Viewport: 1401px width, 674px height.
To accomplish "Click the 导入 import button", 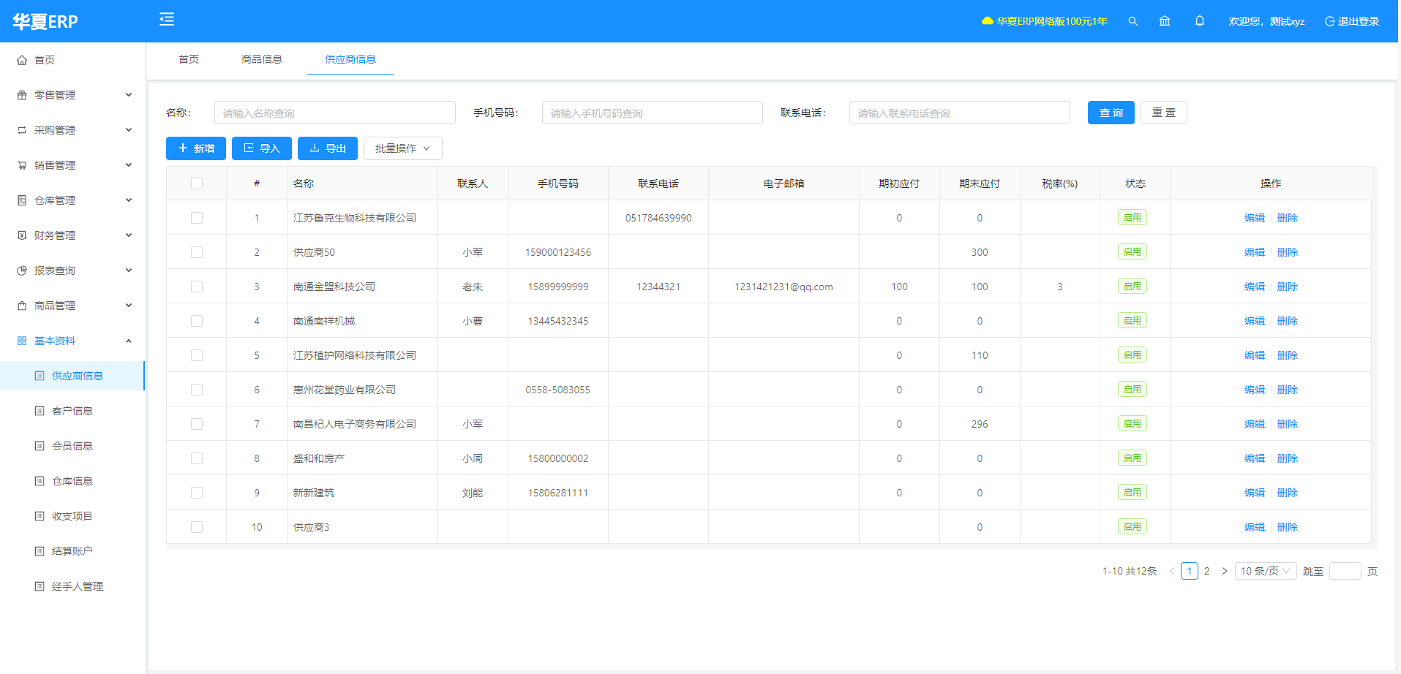I will click(262, 148).
